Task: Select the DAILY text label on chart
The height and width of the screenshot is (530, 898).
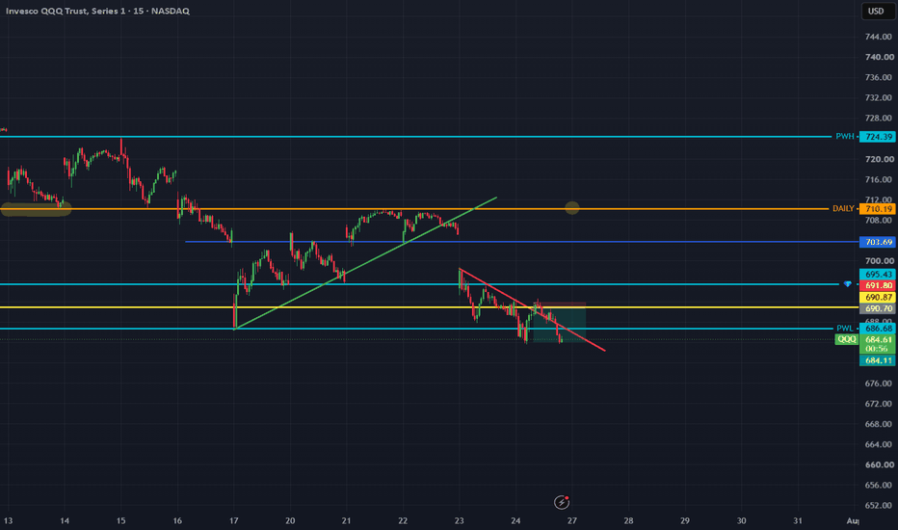Action: point(843,209)
